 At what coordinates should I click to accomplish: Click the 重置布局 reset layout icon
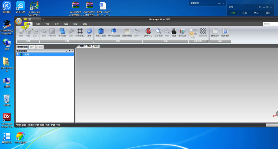(225, 31)
